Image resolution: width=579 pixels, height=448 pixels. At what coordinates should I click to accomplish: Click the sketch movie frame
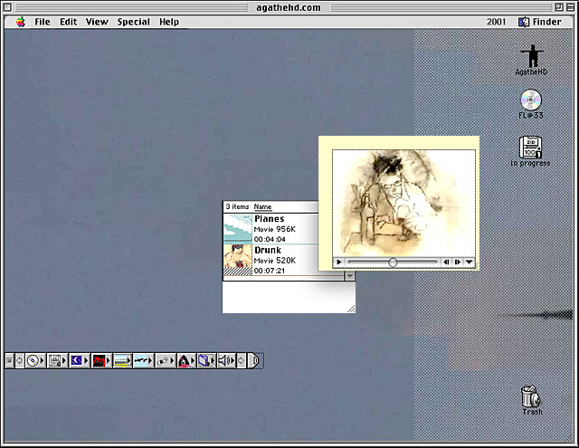[404, 203]
